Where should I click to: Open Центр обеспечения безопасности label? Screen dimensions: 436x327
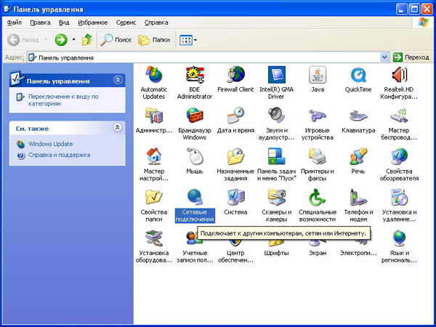235,257
